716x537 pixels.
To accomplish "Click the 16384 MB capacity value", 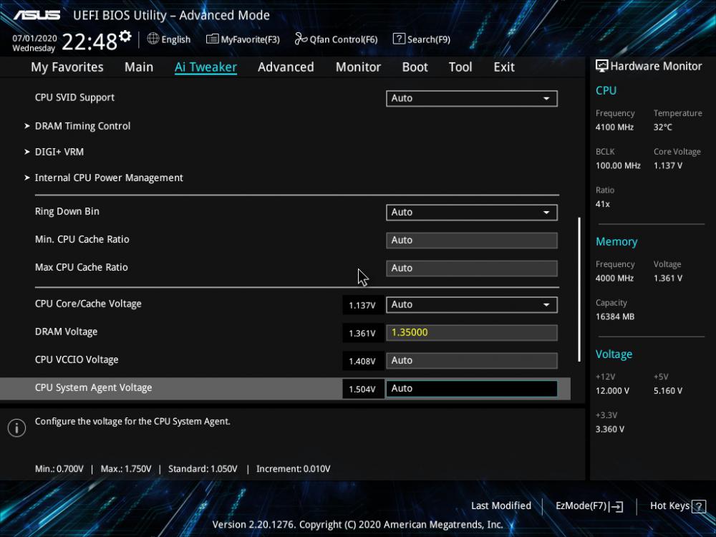I will [x=615, y=316].
